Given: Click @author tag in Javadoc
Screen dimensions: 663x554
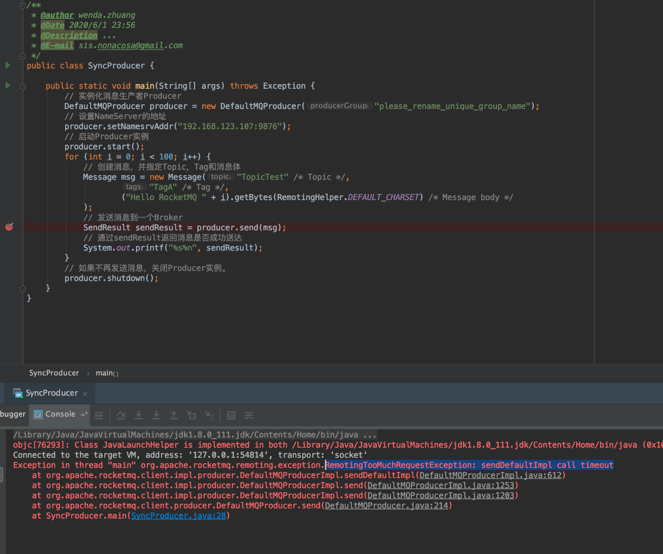Looking at the screenshot, I should pos(57,15).
